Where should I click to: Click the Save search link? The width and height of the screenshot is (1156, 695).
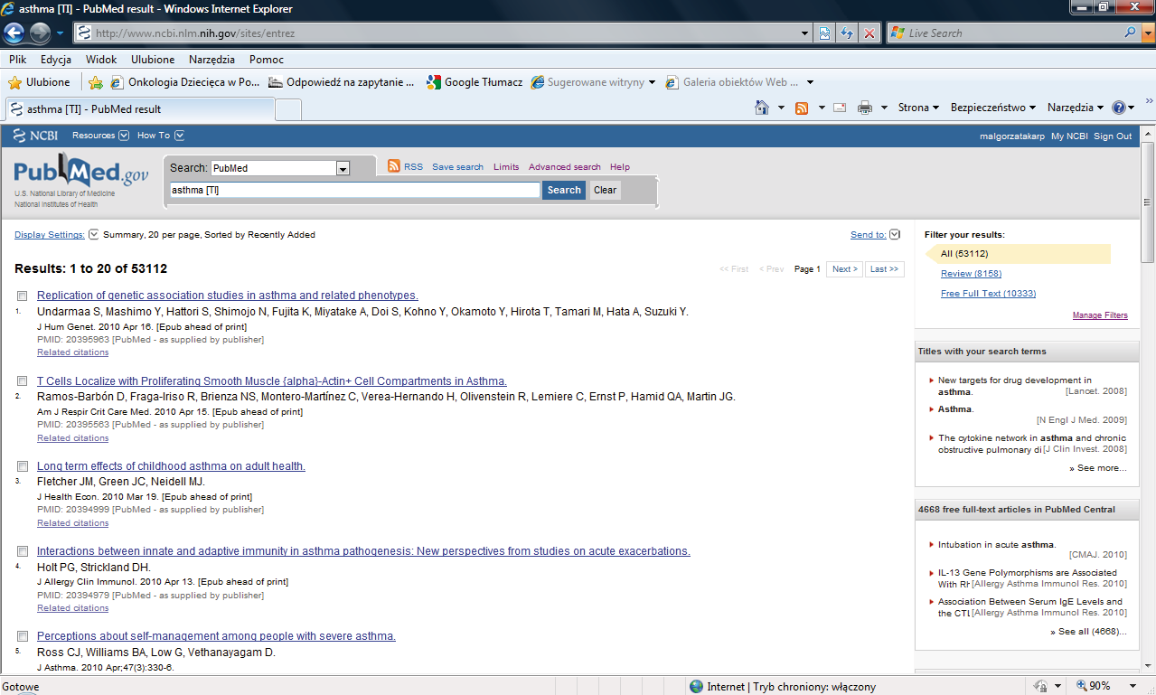click(457, 167)
